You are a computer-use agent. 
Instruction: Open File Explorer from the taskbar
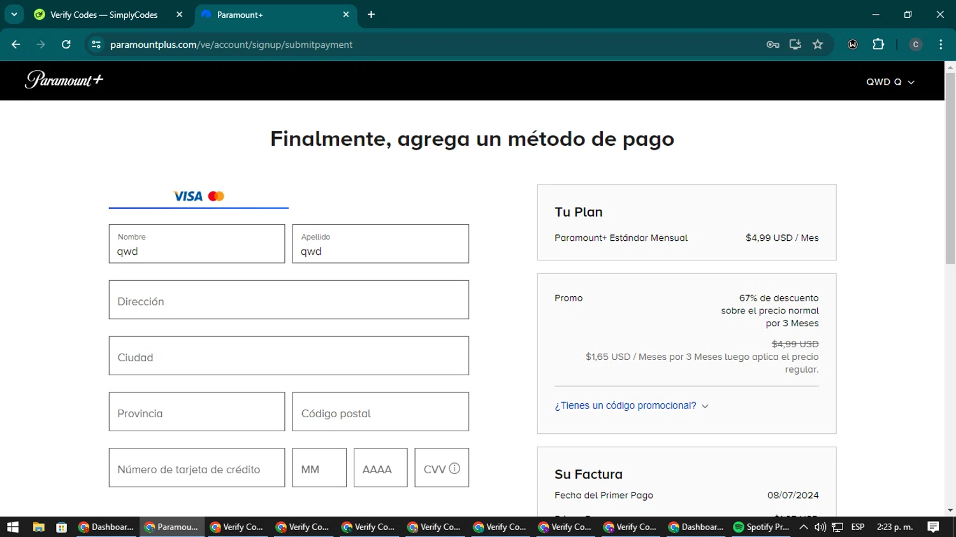tap(38, 527)
